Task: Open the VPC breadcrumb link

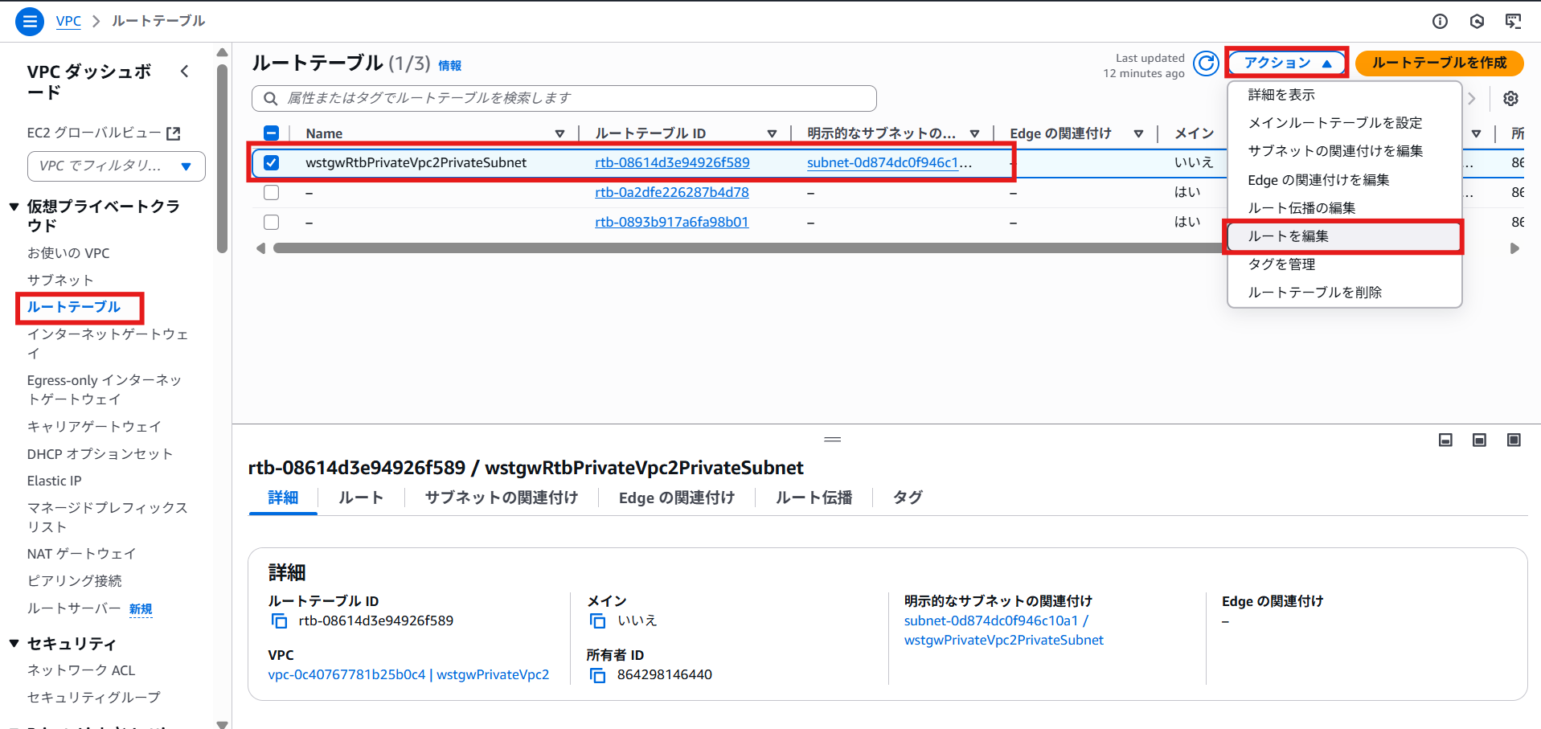Action: click(68, 21)
